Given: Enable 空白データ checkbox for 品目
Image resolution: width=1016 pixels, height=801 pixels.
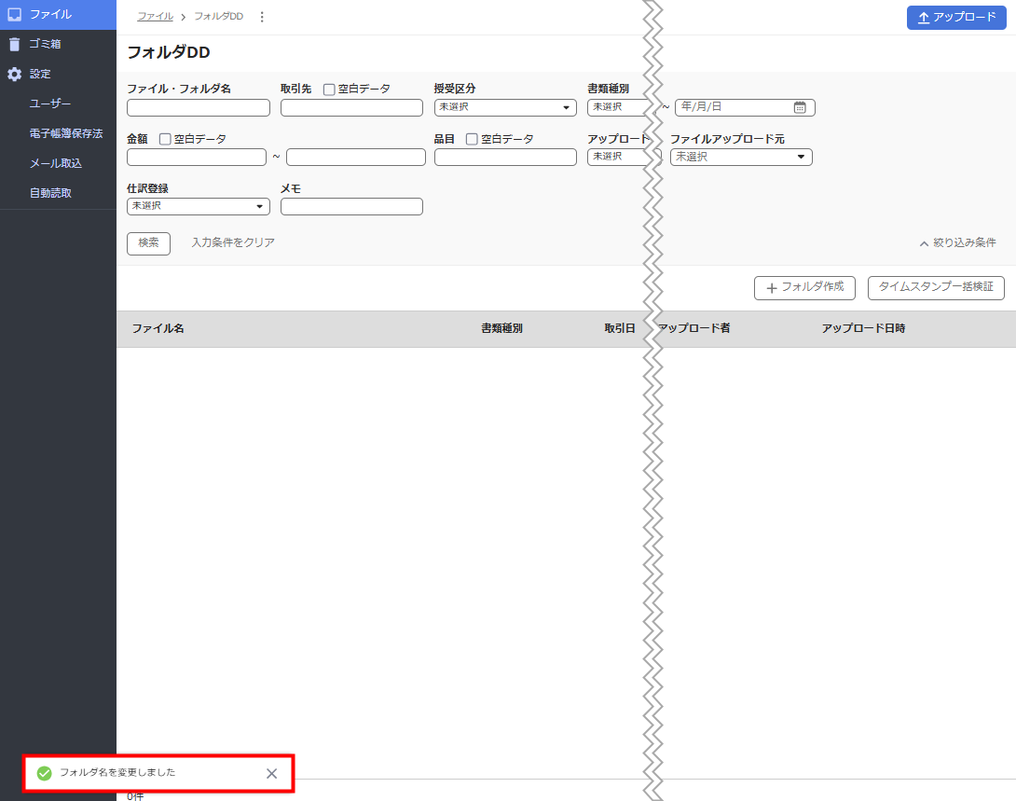Looking at the screenshot, I should (x=472, y=139).
